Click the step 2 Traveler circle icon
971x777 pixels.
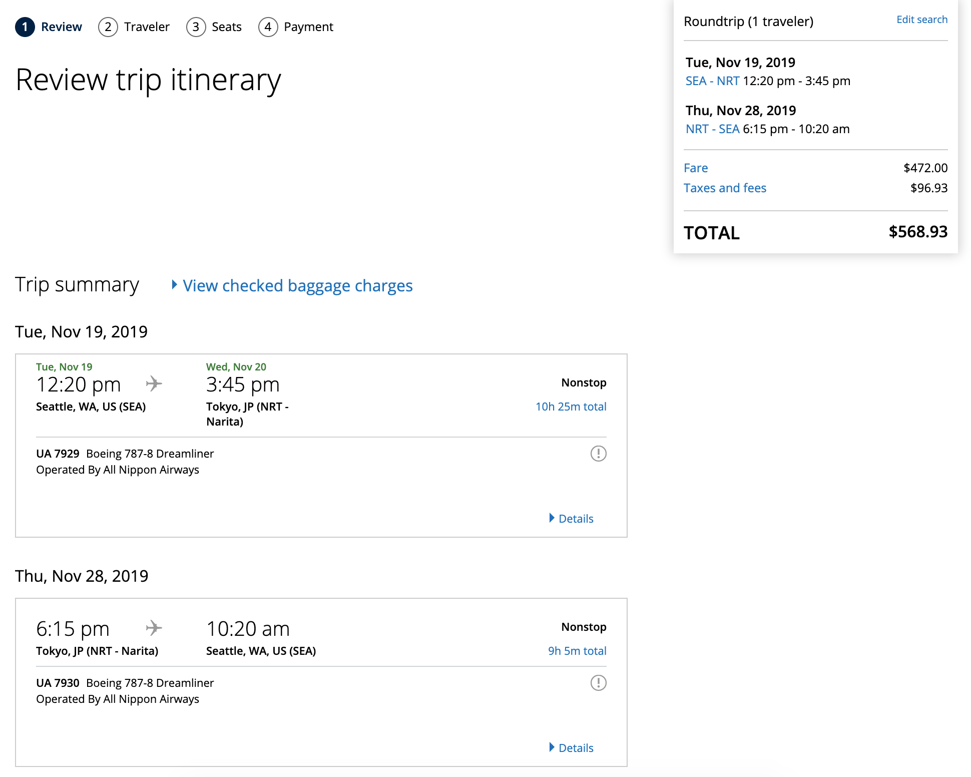pyautogui.click(x=108, y=27)
